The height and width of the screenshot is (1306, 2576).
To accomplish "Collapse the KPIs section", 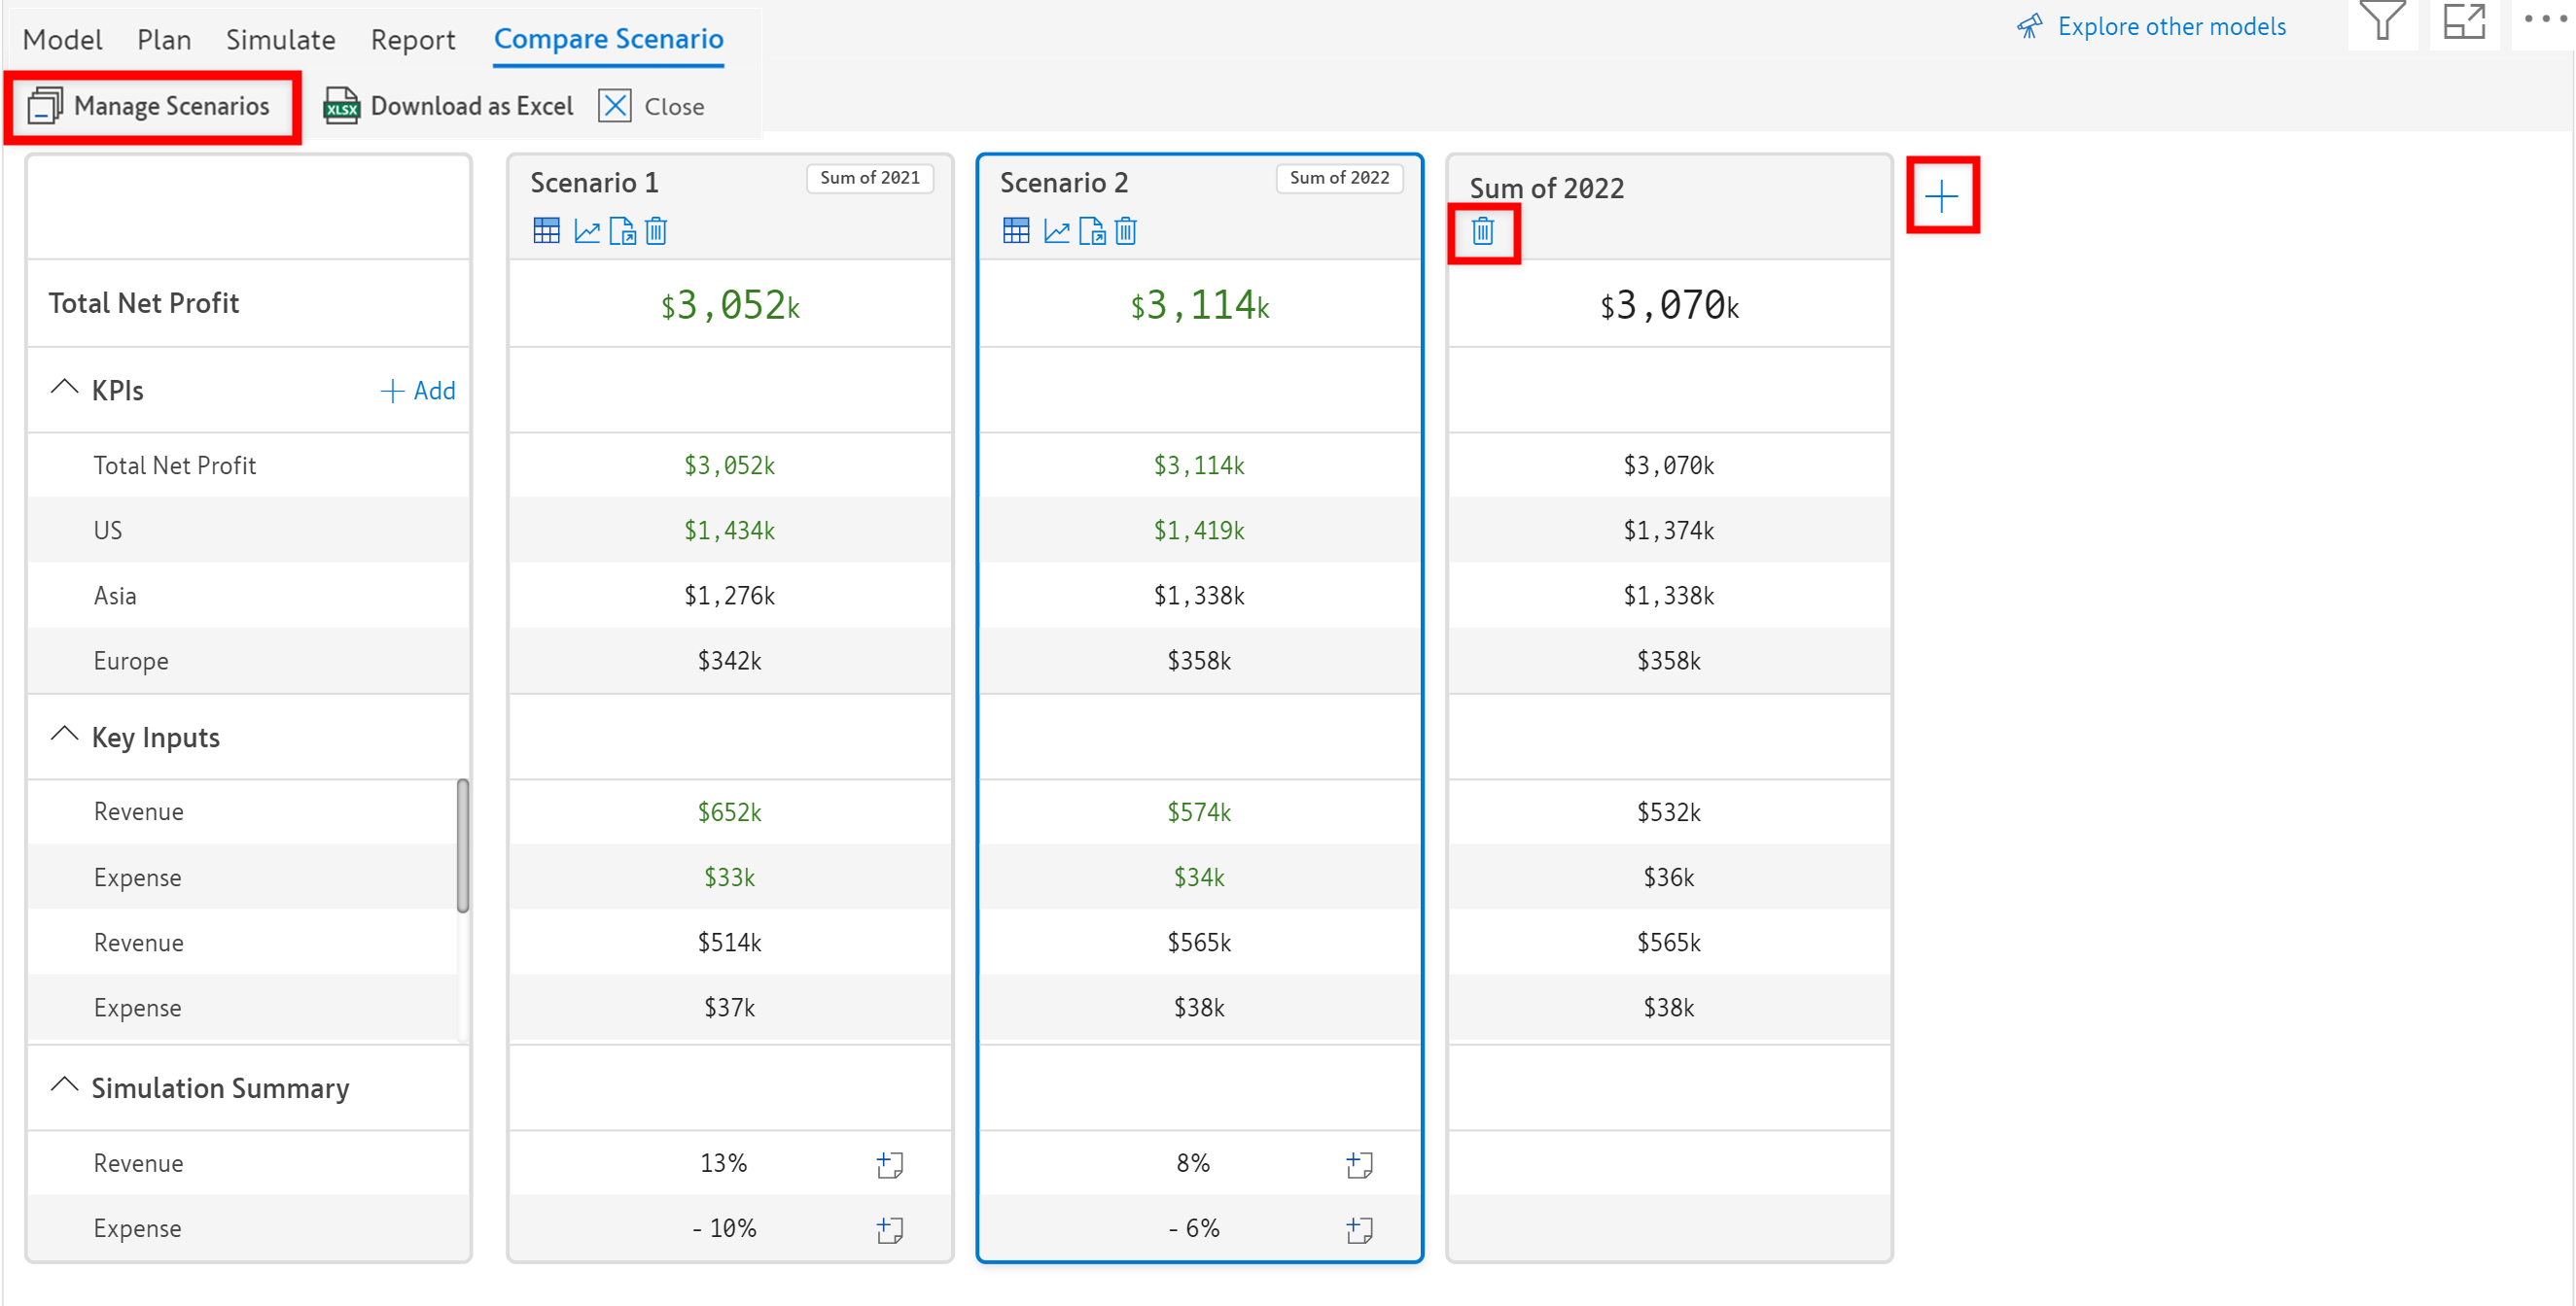I will [x=64, y=389].
